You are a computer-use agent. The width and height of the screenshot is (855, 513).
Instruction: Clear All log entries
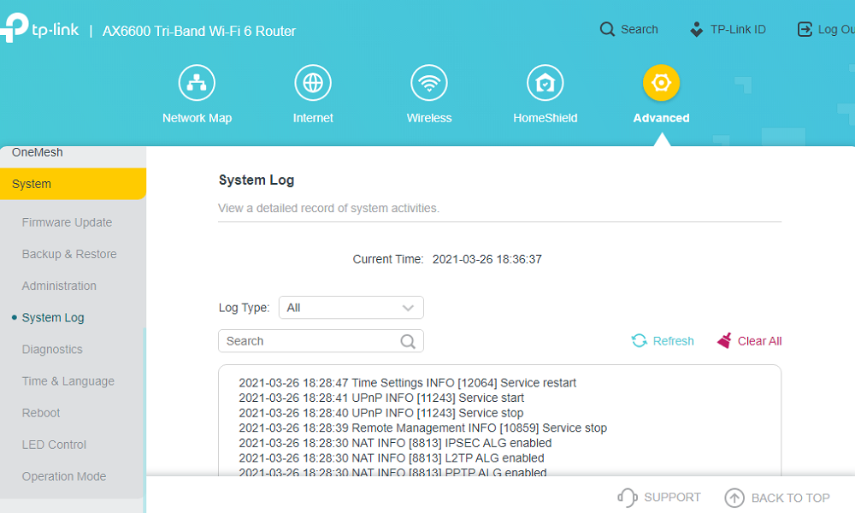click(x=749, y=341)
